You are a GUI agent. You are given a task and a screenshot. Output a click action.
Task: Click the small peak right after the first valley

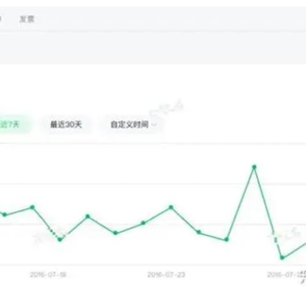[x=88, y=216]
